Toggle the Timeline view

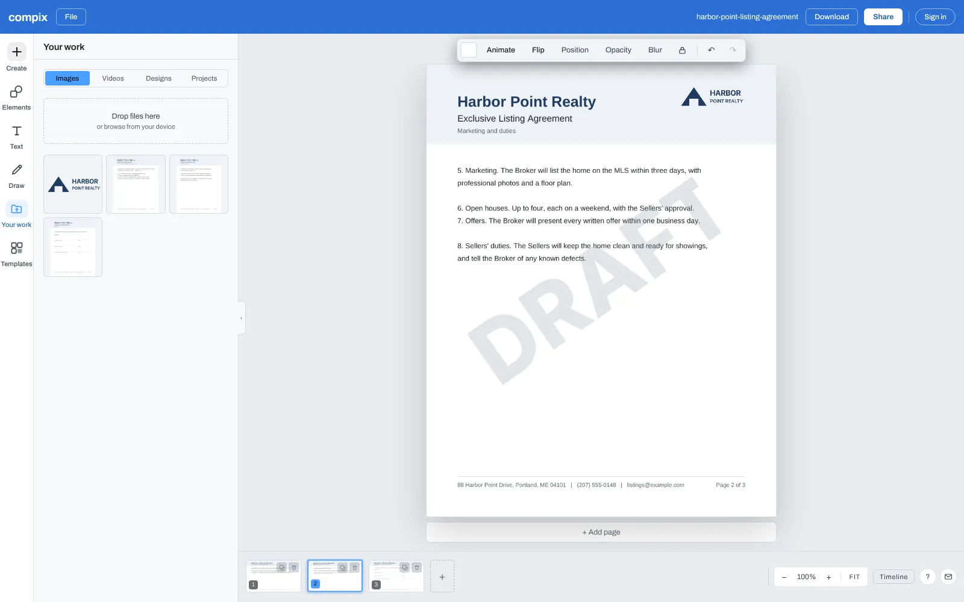[894, 577]
